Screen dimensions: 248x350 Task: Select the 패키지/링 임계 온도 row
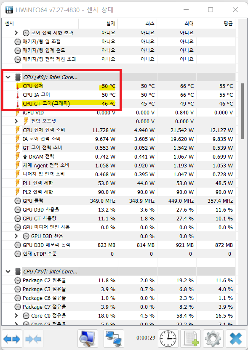(x=118, y=50)
